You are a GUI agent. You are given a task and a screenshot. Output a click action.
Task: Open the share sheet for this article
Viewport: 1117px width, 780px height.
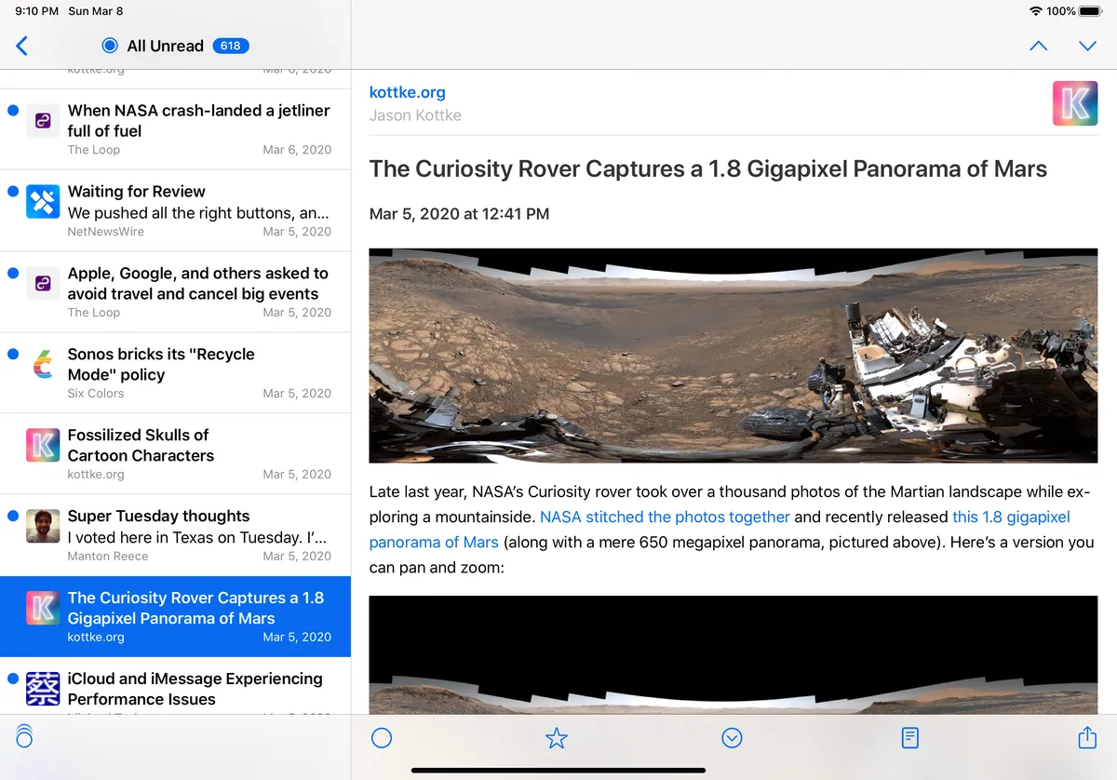pyautogui.click(x=1086, y=737)
